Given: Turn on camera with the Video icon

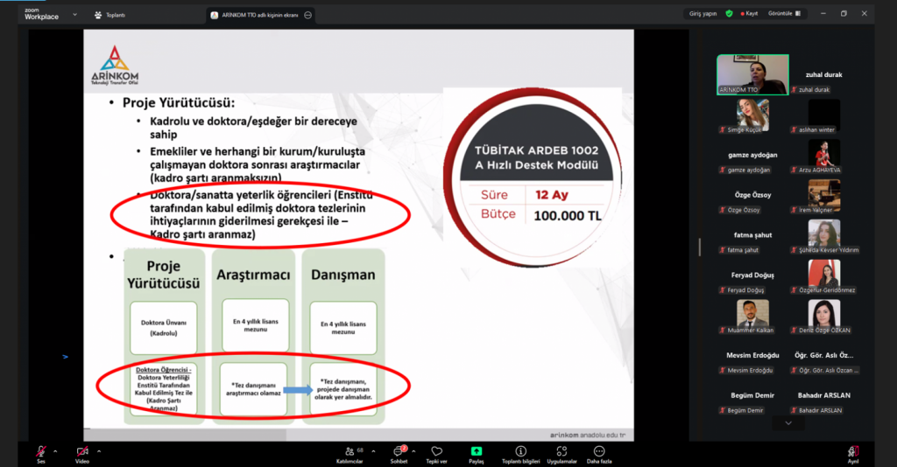Looking at the screenshot, I should pos(82,451).
